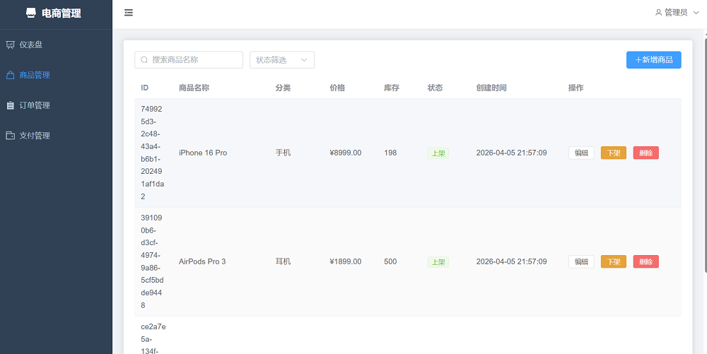Click the search magnifier icon
The image size is (707, 354).
144,60
